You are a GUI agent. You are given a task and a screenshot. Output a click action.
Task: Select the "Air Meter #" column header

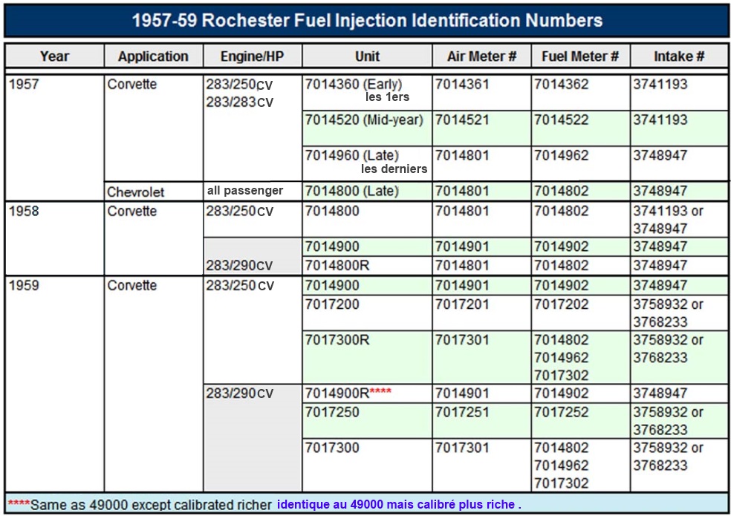tap(481, 56)
